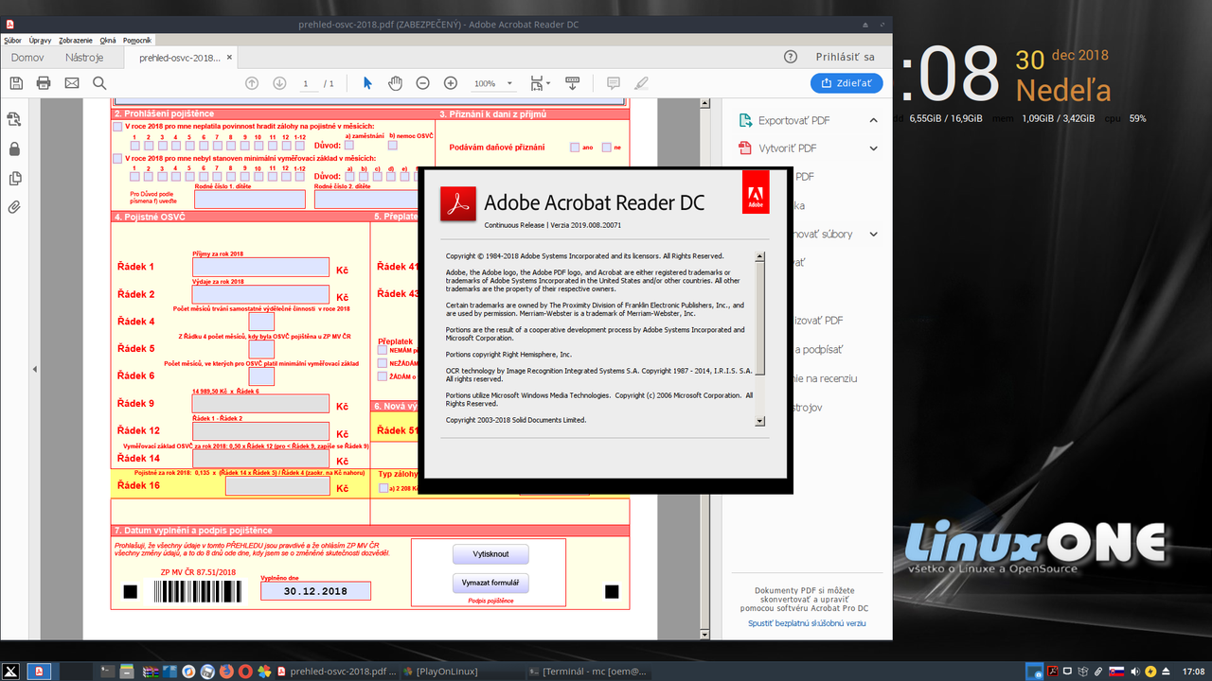
Task: Open the Okná menu
Action: point(108,41)
